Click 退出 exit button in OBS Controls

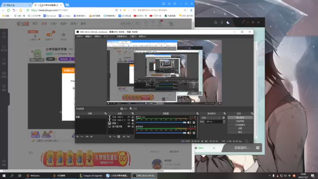[x=240, y=132]
